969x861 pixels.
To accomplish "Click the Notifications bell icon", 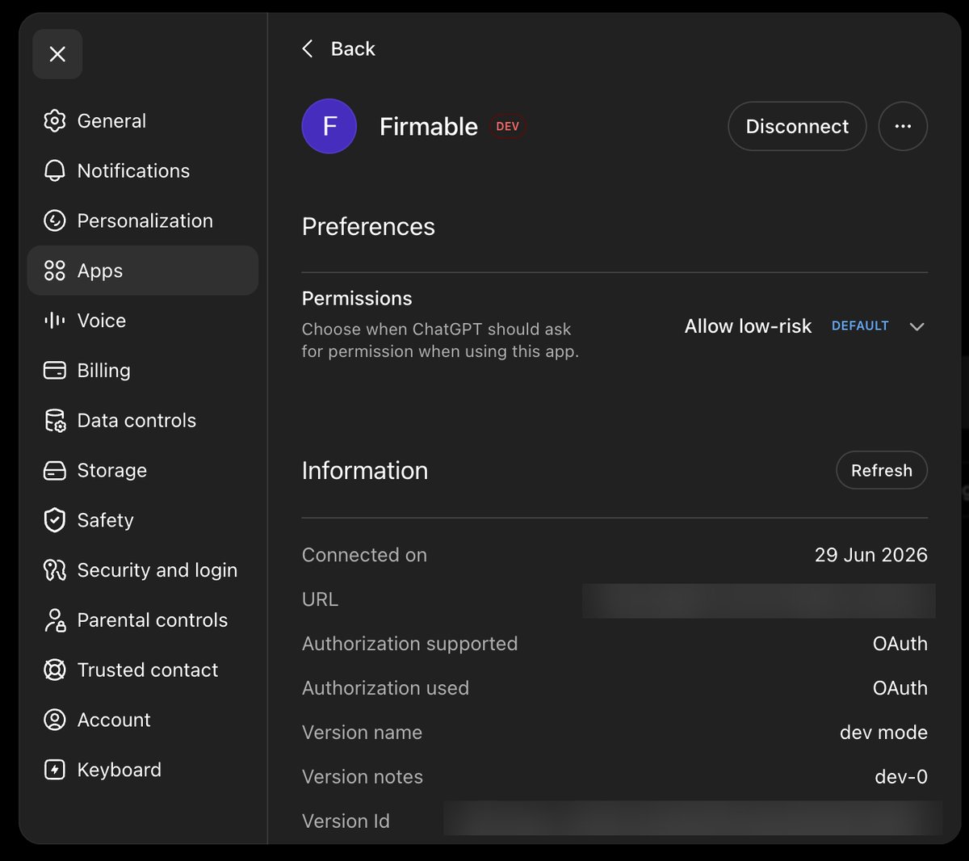I will pyautogui.click(x=54, y=171).
